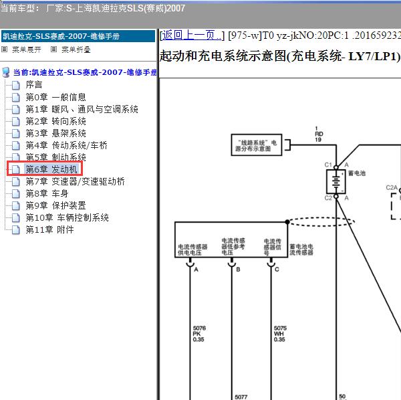Click the diagram title 起动和充电系统示意图

click(280, 56)
